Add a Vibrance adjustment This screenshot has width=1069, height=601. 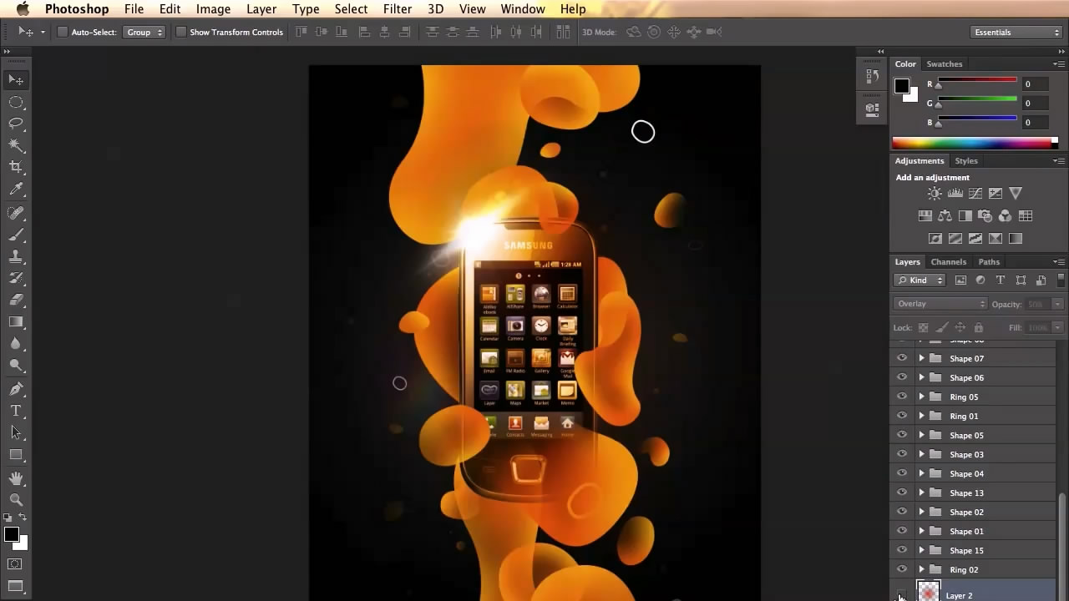[x=1016, y=194]
